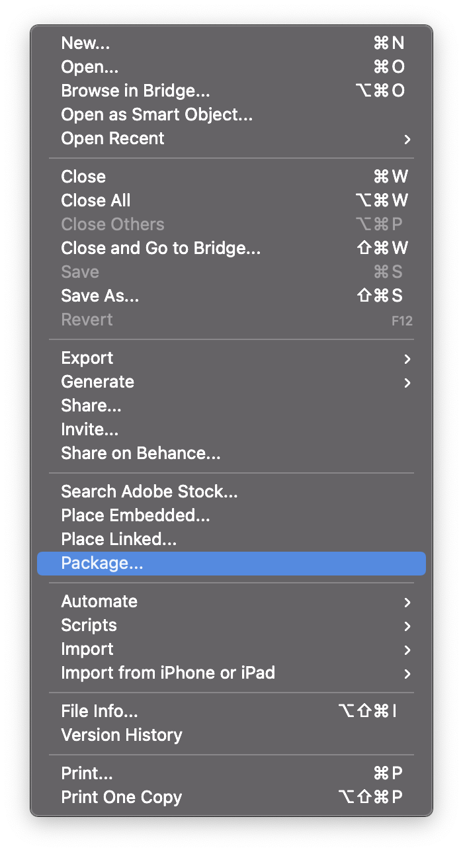Choose Close All
Image resolution: width=463 pixels, height=852 pixels.
click(96, 200)
